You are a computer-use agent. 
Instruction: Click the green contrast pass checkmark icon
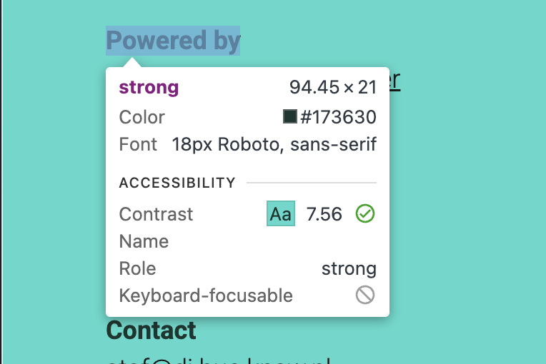365,213
